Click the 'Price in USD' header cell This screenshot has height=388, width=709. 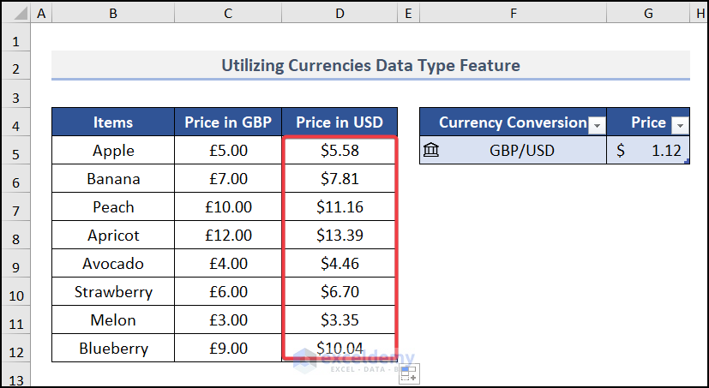tap(339, 122)
